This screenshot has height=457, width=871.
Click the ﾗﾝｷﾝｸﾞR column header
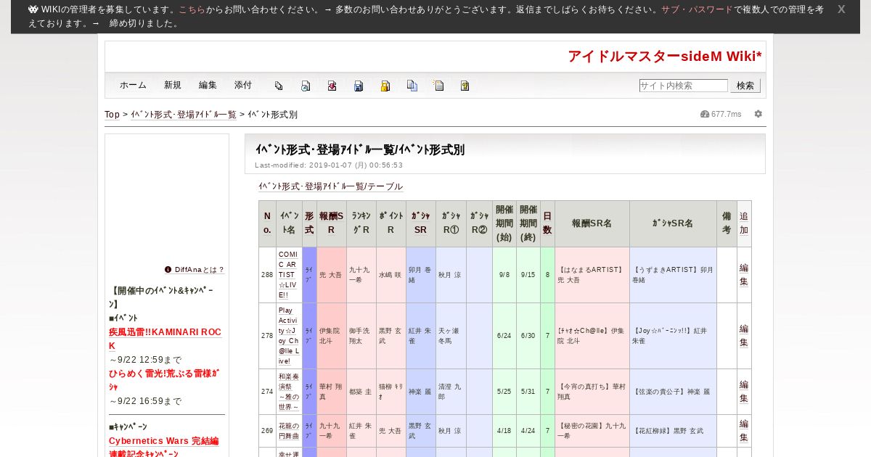click(x=361, y=223)
